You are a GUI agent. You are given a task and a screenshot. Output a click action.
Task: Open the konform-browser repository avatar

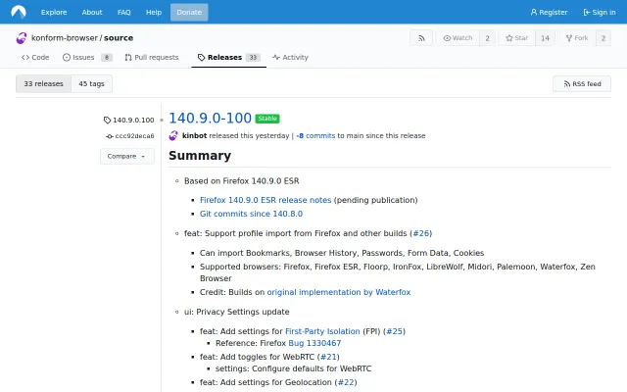click(x=22, y=38)
